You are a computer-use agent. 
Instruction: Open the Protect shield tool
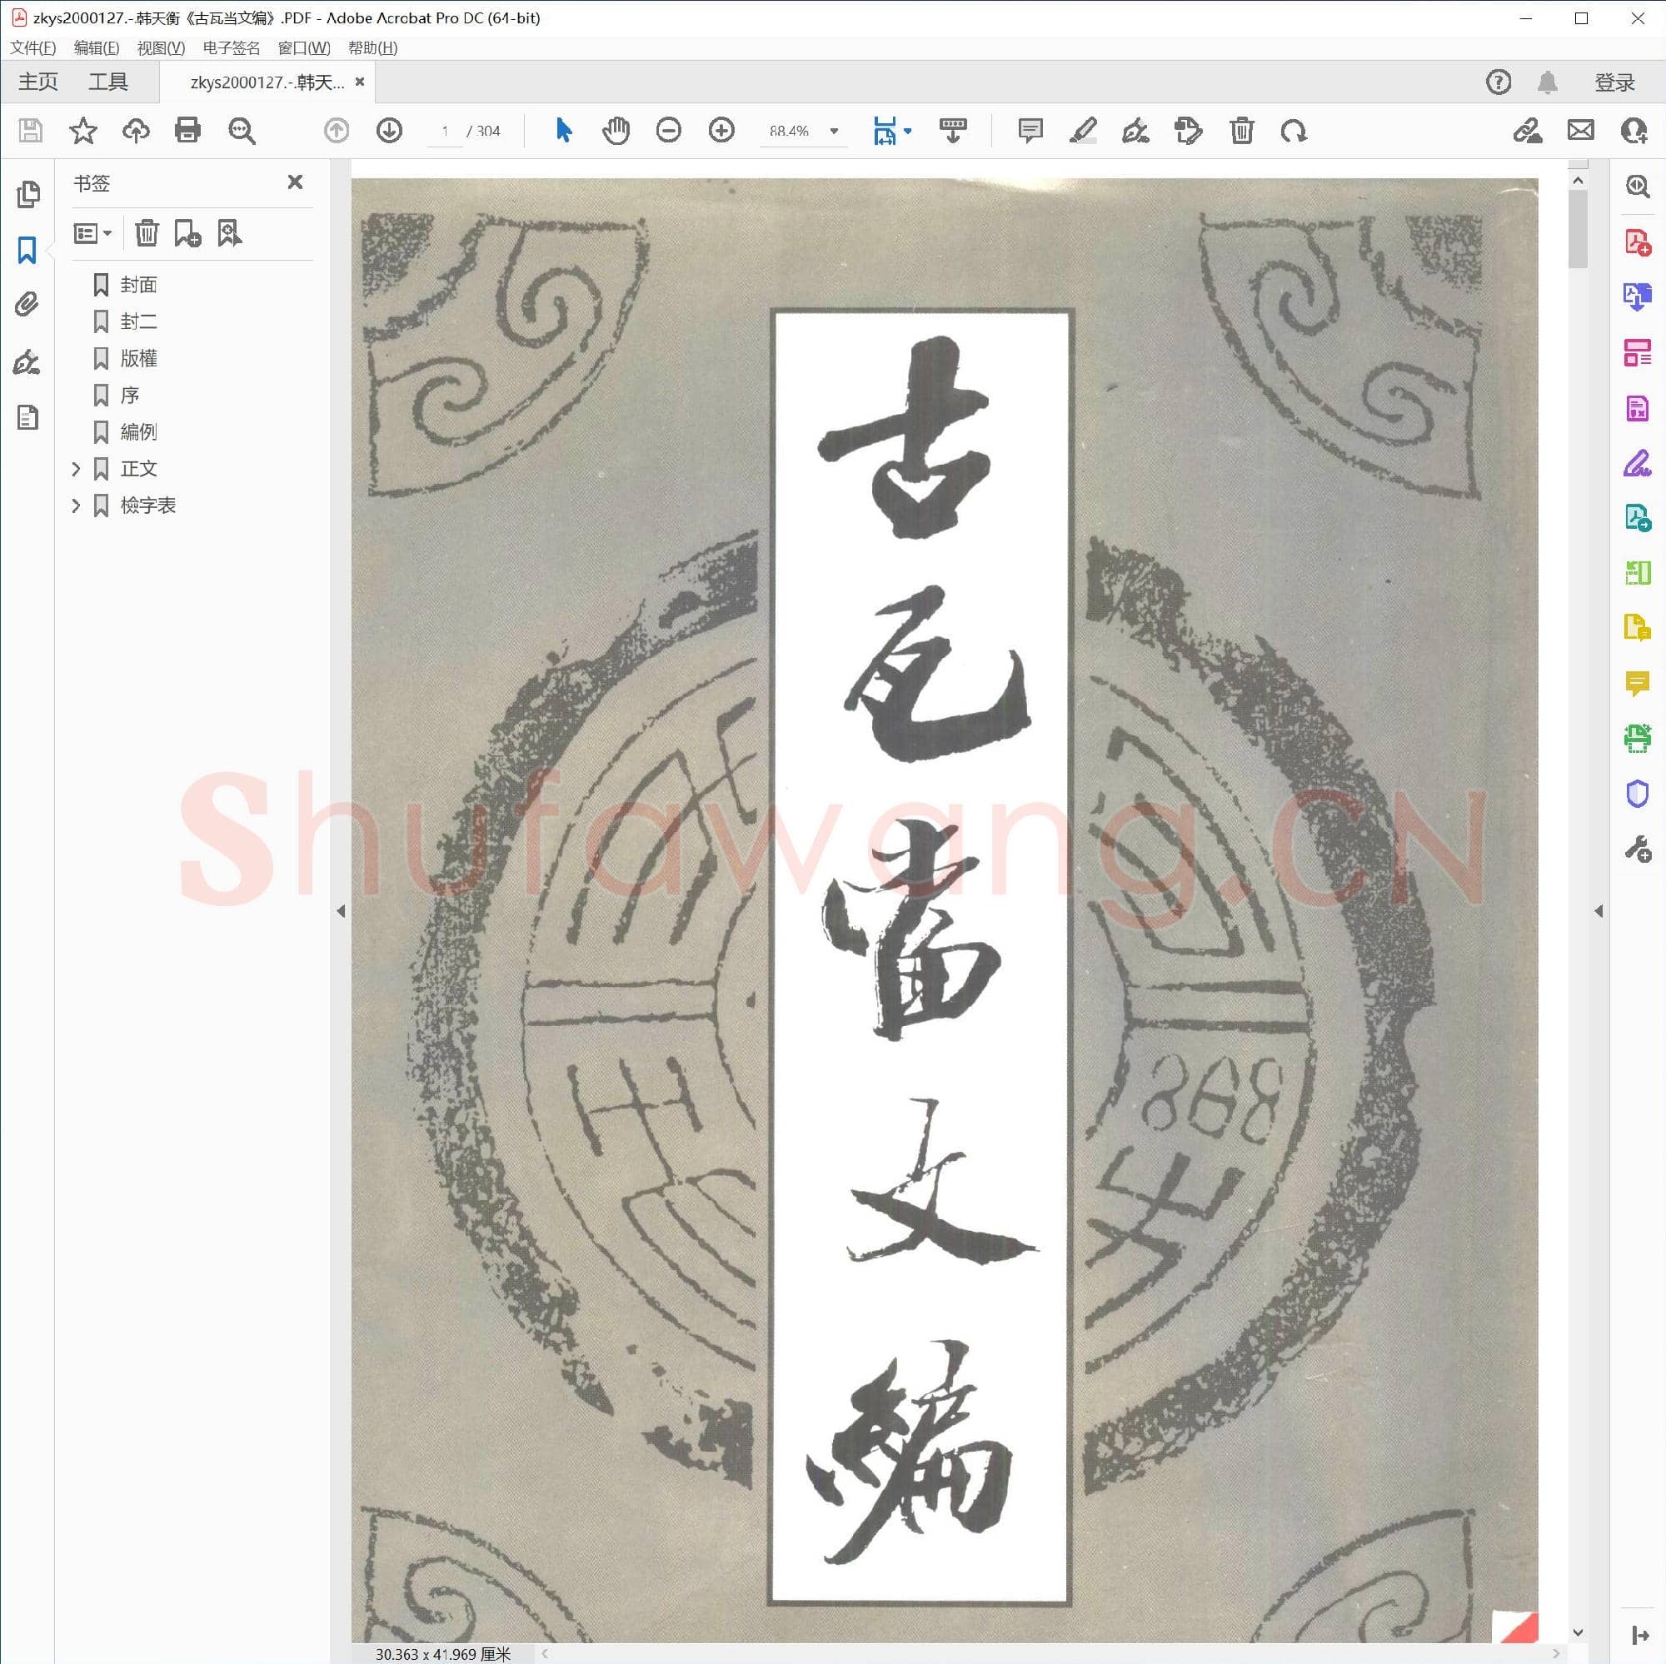coord(1638,793)
